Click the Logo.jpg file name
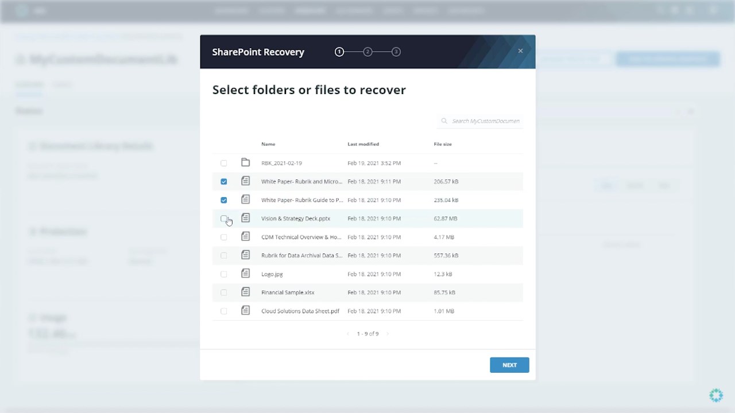Viewport: 735px width, 413px height. [272, 274]
